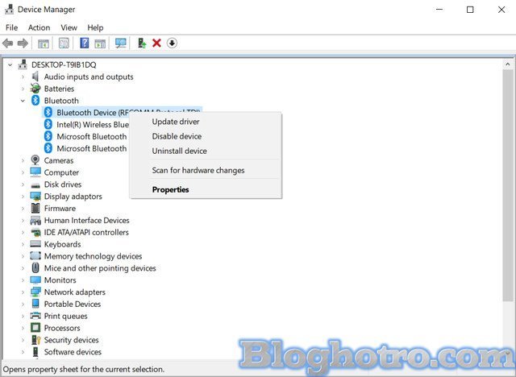
Task: Select Intel(R) Wireless Bluetooth device
Action: pyautogui.click(x=93, y=125)
